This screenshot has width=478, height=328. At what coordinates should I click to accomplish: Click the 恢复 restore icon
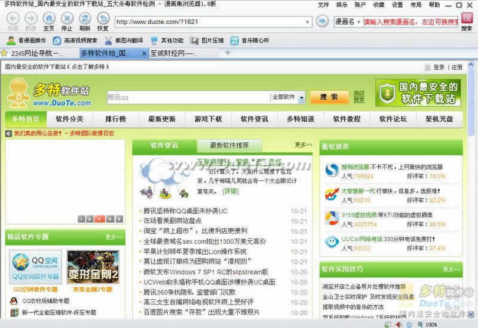[x=103, y=19]
